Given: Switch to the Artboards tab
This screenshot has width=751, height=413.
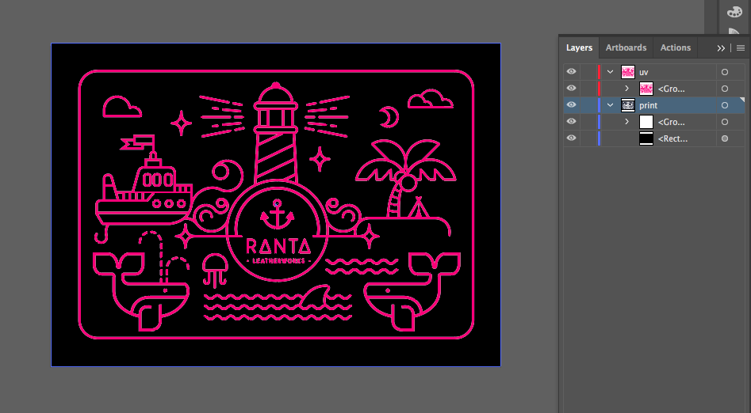Looking at the screenshot, I should click(626, 47).
